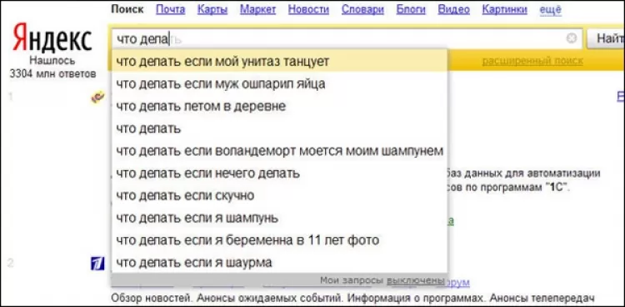
Task: Switch to Блоги search
Action: click(411, 9)
